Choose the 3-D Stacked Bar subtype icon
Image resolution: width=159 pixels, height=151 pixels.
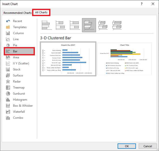[103, 25]
